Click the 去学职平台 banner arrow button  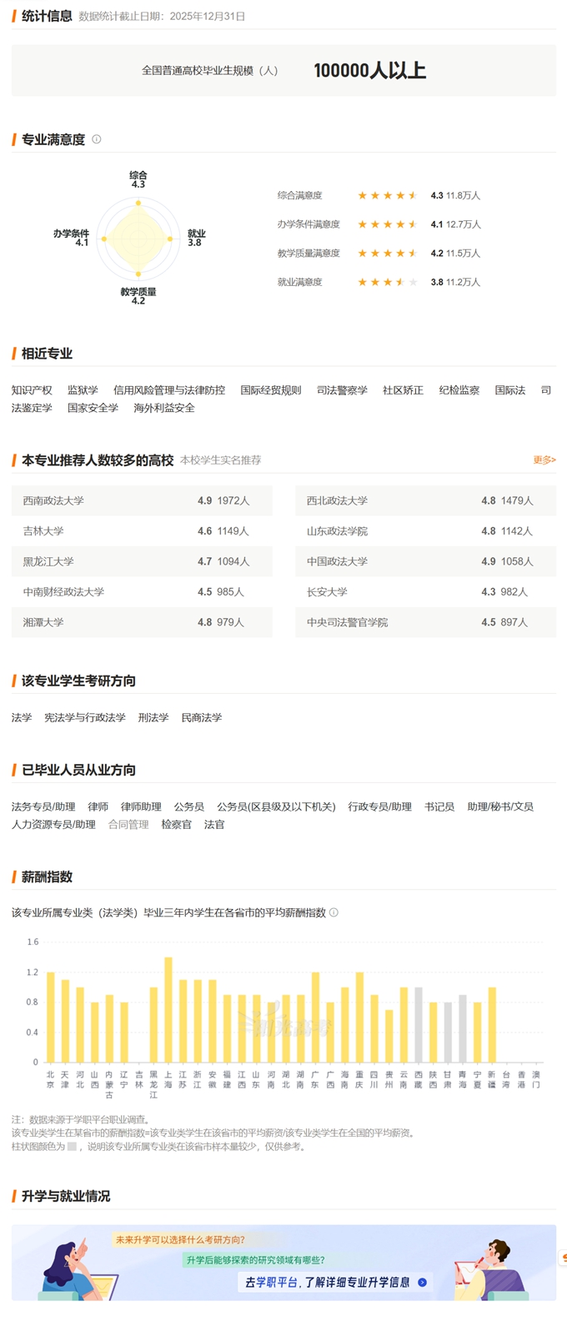(422, 1283)
